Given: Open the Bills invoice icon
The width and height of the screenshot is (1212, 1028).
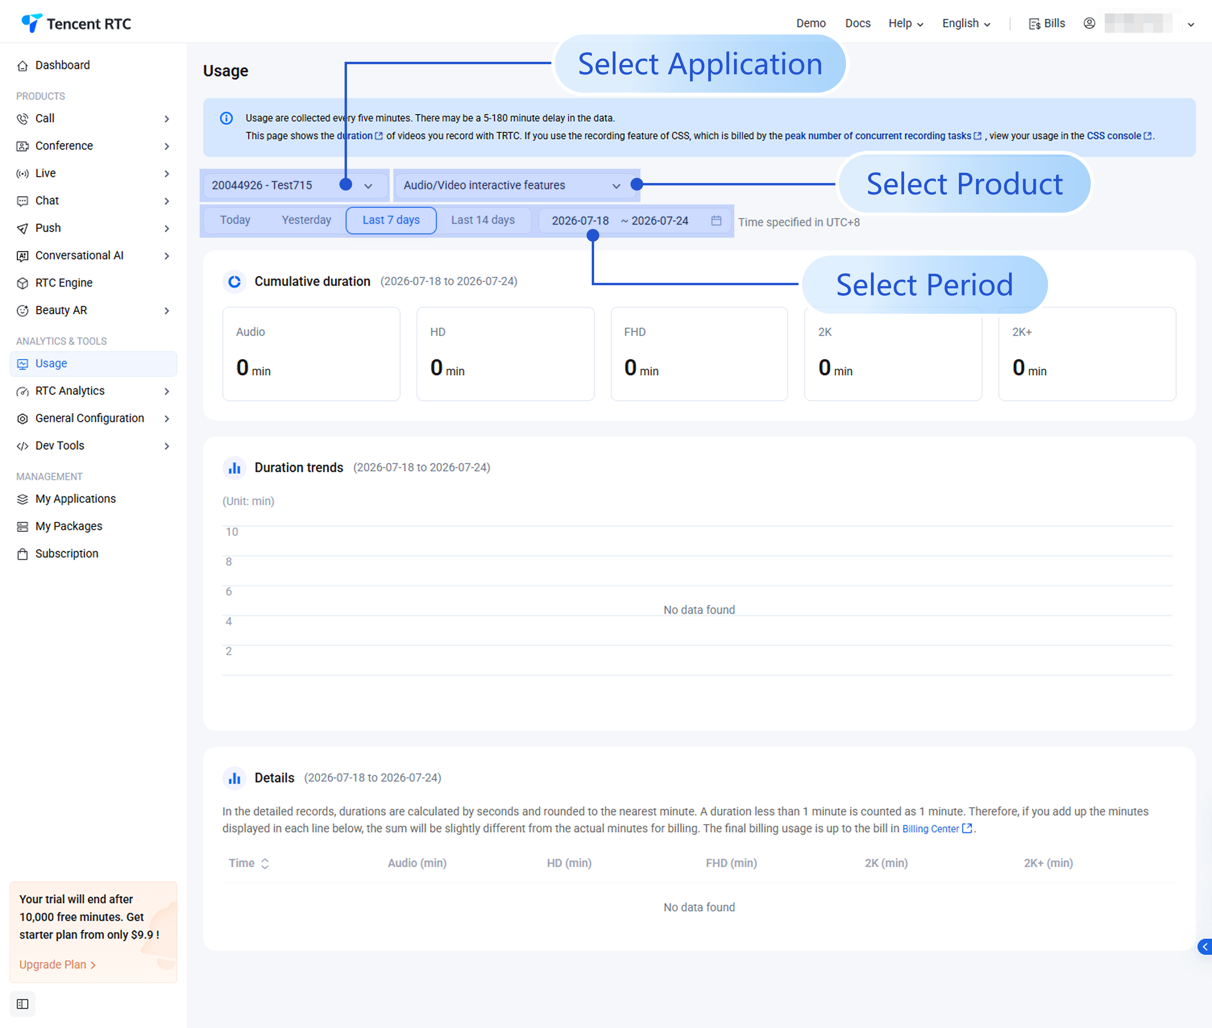Looking at the screenshot, I should point(1034,24).
